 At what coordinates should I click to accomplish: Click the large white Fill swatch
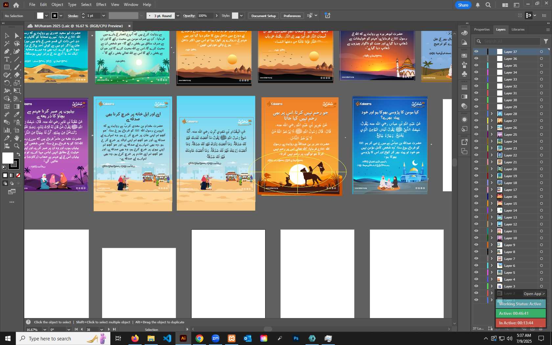(x=8, y=158)
